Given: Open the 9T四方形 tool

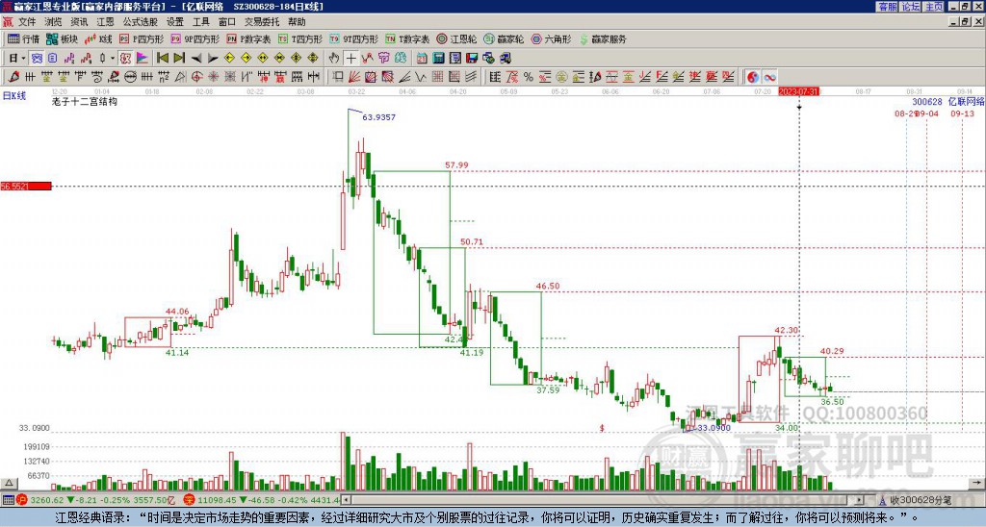Looking at the screenshot, I should (354, 38).
